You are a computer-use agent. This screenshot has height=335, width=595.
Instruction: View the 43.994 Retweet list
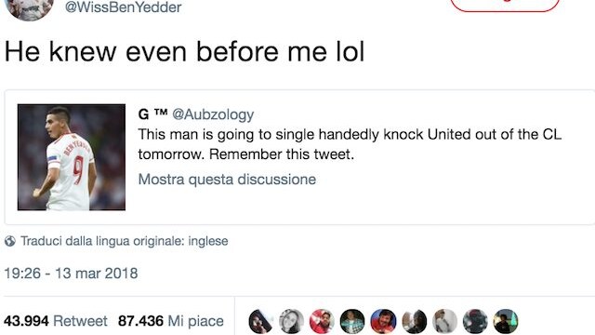(x=56, y=321)
